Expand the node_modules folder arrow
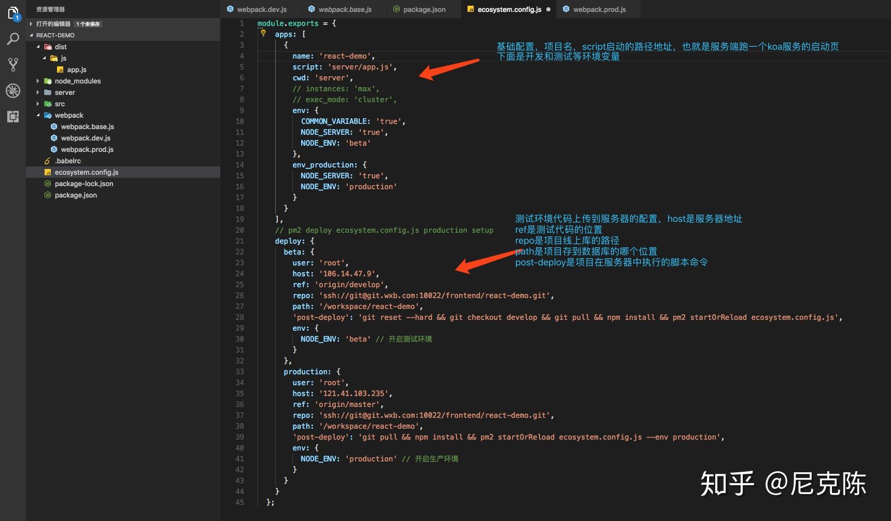Viewport: 891px width, 521px height. [x=38, y=81]
